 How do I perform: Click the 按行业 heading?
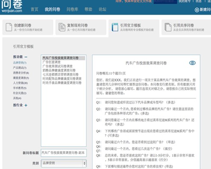coord(18,105)
